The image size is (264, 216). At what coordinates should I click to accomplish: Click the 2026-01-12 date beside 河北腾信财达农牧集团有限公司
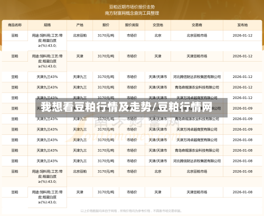click(242, 77)
